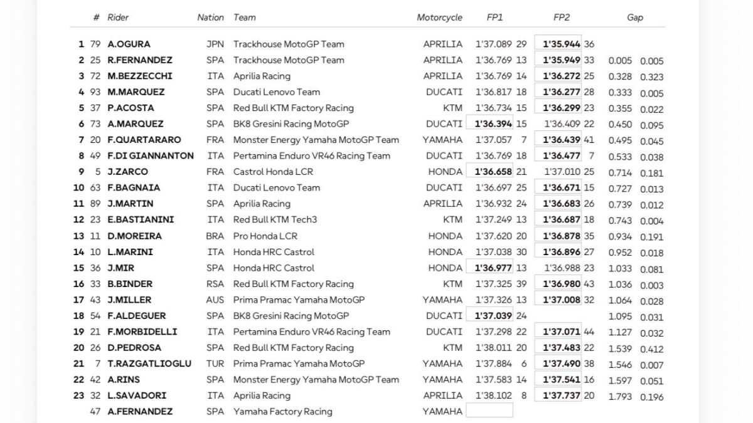Click the FP2 column header
This screenshot has width=753, height=423.
pos(561,18)
